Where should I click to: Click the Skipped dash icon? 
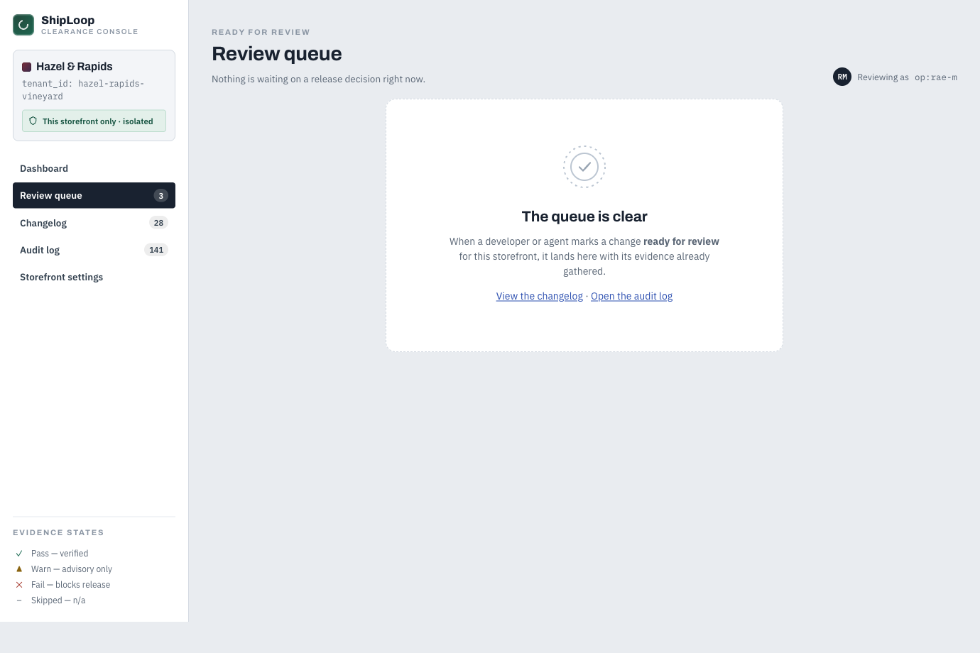19,600
